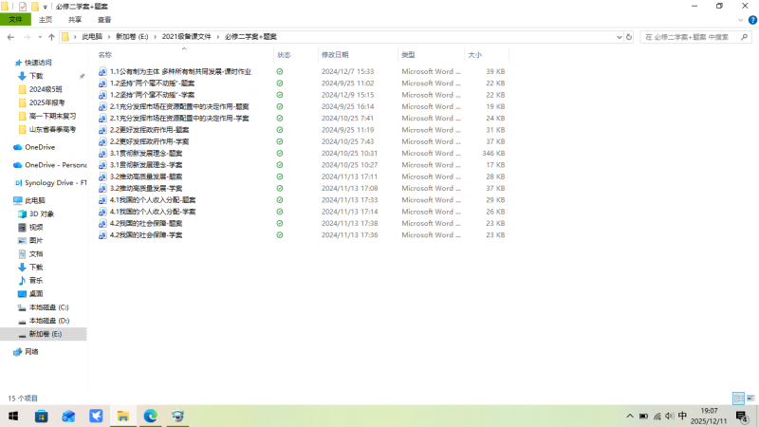Refresh the current folder view

pos(630,37)
